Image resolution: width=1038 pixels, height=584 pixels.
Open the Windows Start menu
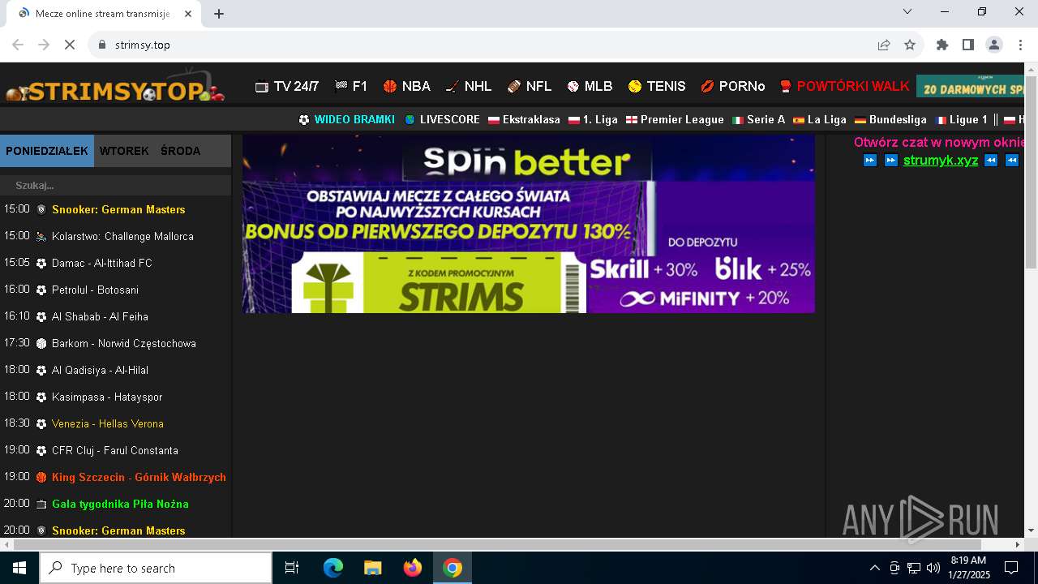[x=19, y=568]
